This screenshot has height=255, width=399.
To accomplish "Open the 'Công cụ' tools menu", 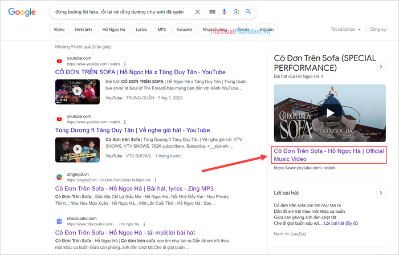I will pos(377,29).
